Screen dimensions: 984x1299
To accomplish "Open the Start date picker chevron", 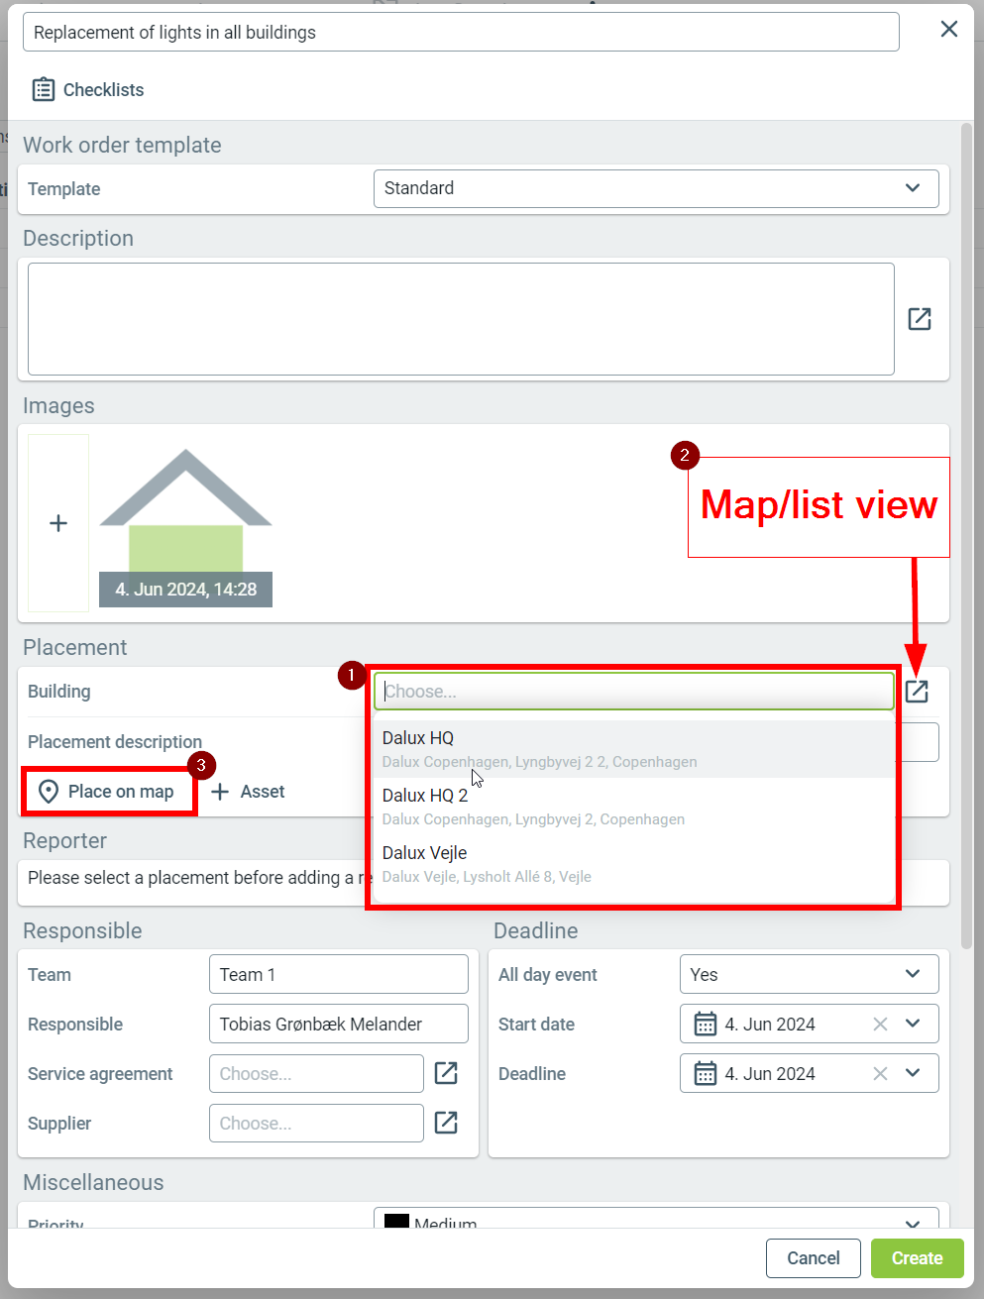I will tap(913, 1025).
